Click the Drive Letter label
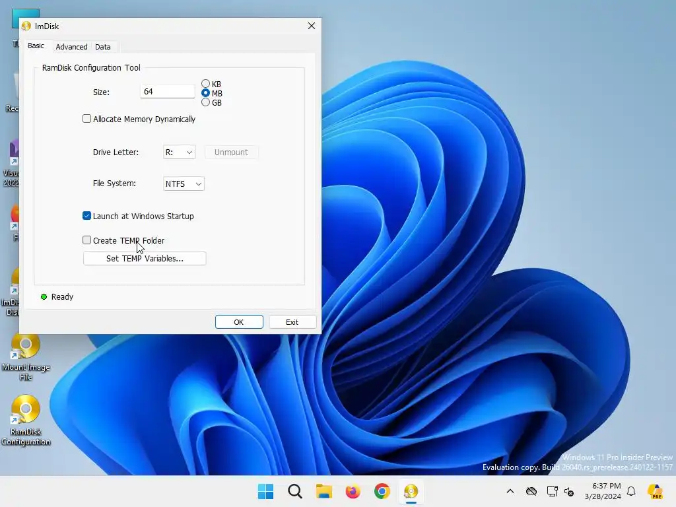 pyautogui.click(x=116, y=152)
